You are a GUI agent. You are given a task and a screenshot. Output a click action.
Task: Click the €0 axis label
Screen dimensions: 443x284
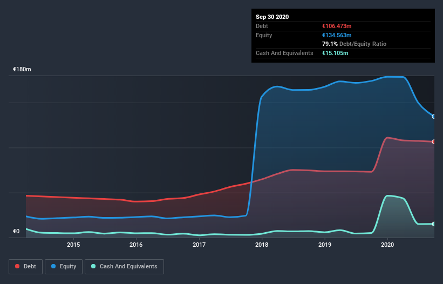(x=16, y=231)
